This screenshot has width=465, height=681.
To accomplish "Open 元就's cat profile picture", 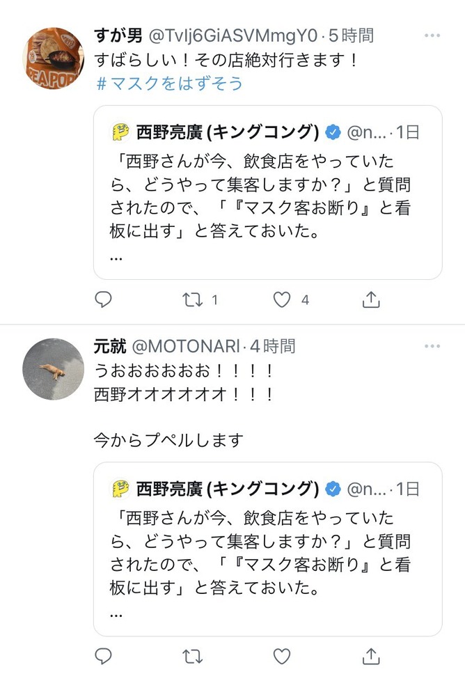I will 54,369.
